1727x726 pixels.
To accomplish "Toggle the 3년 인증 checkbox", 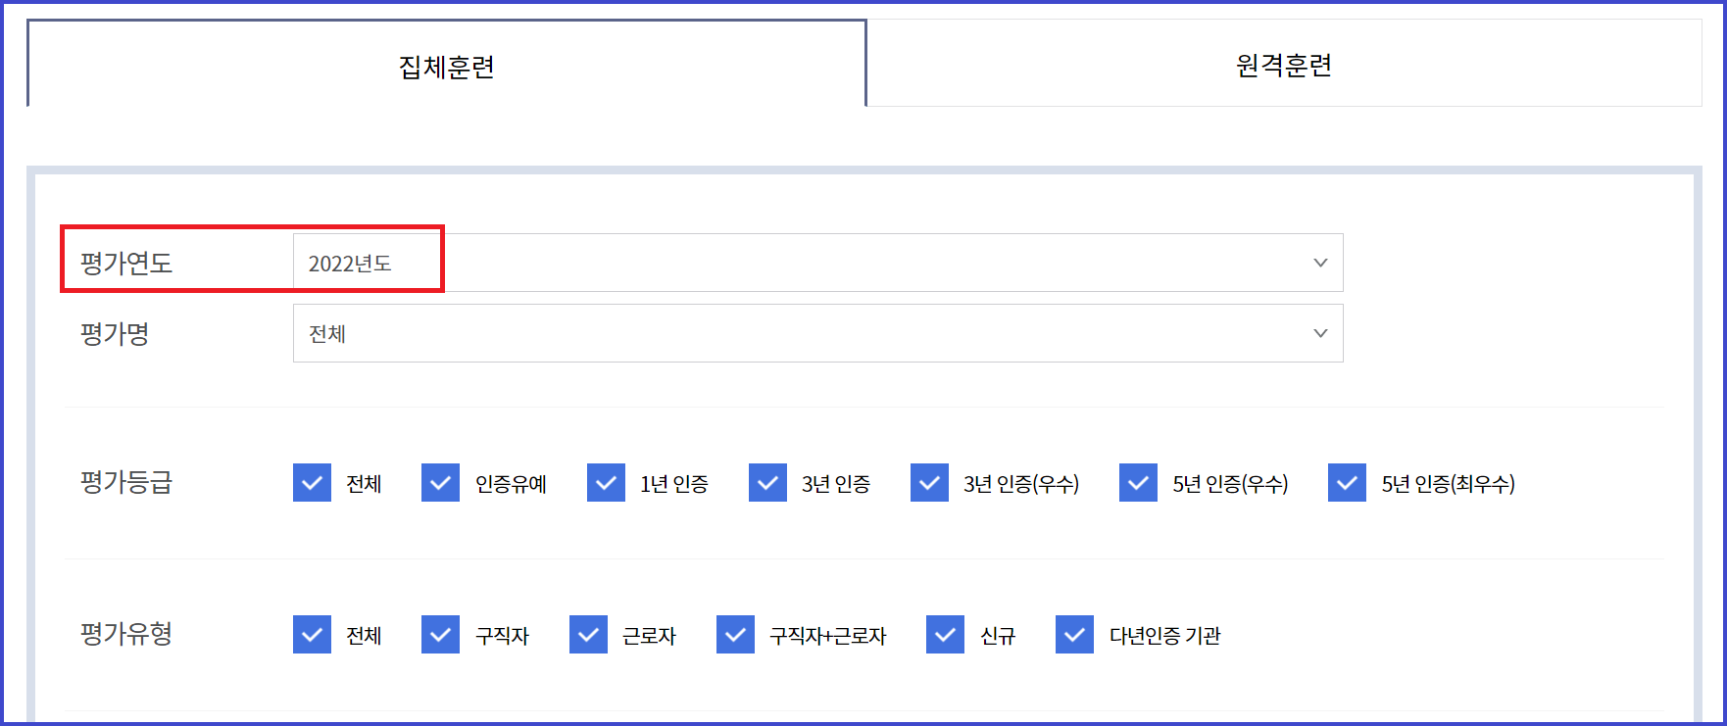I will pos(767,482).
